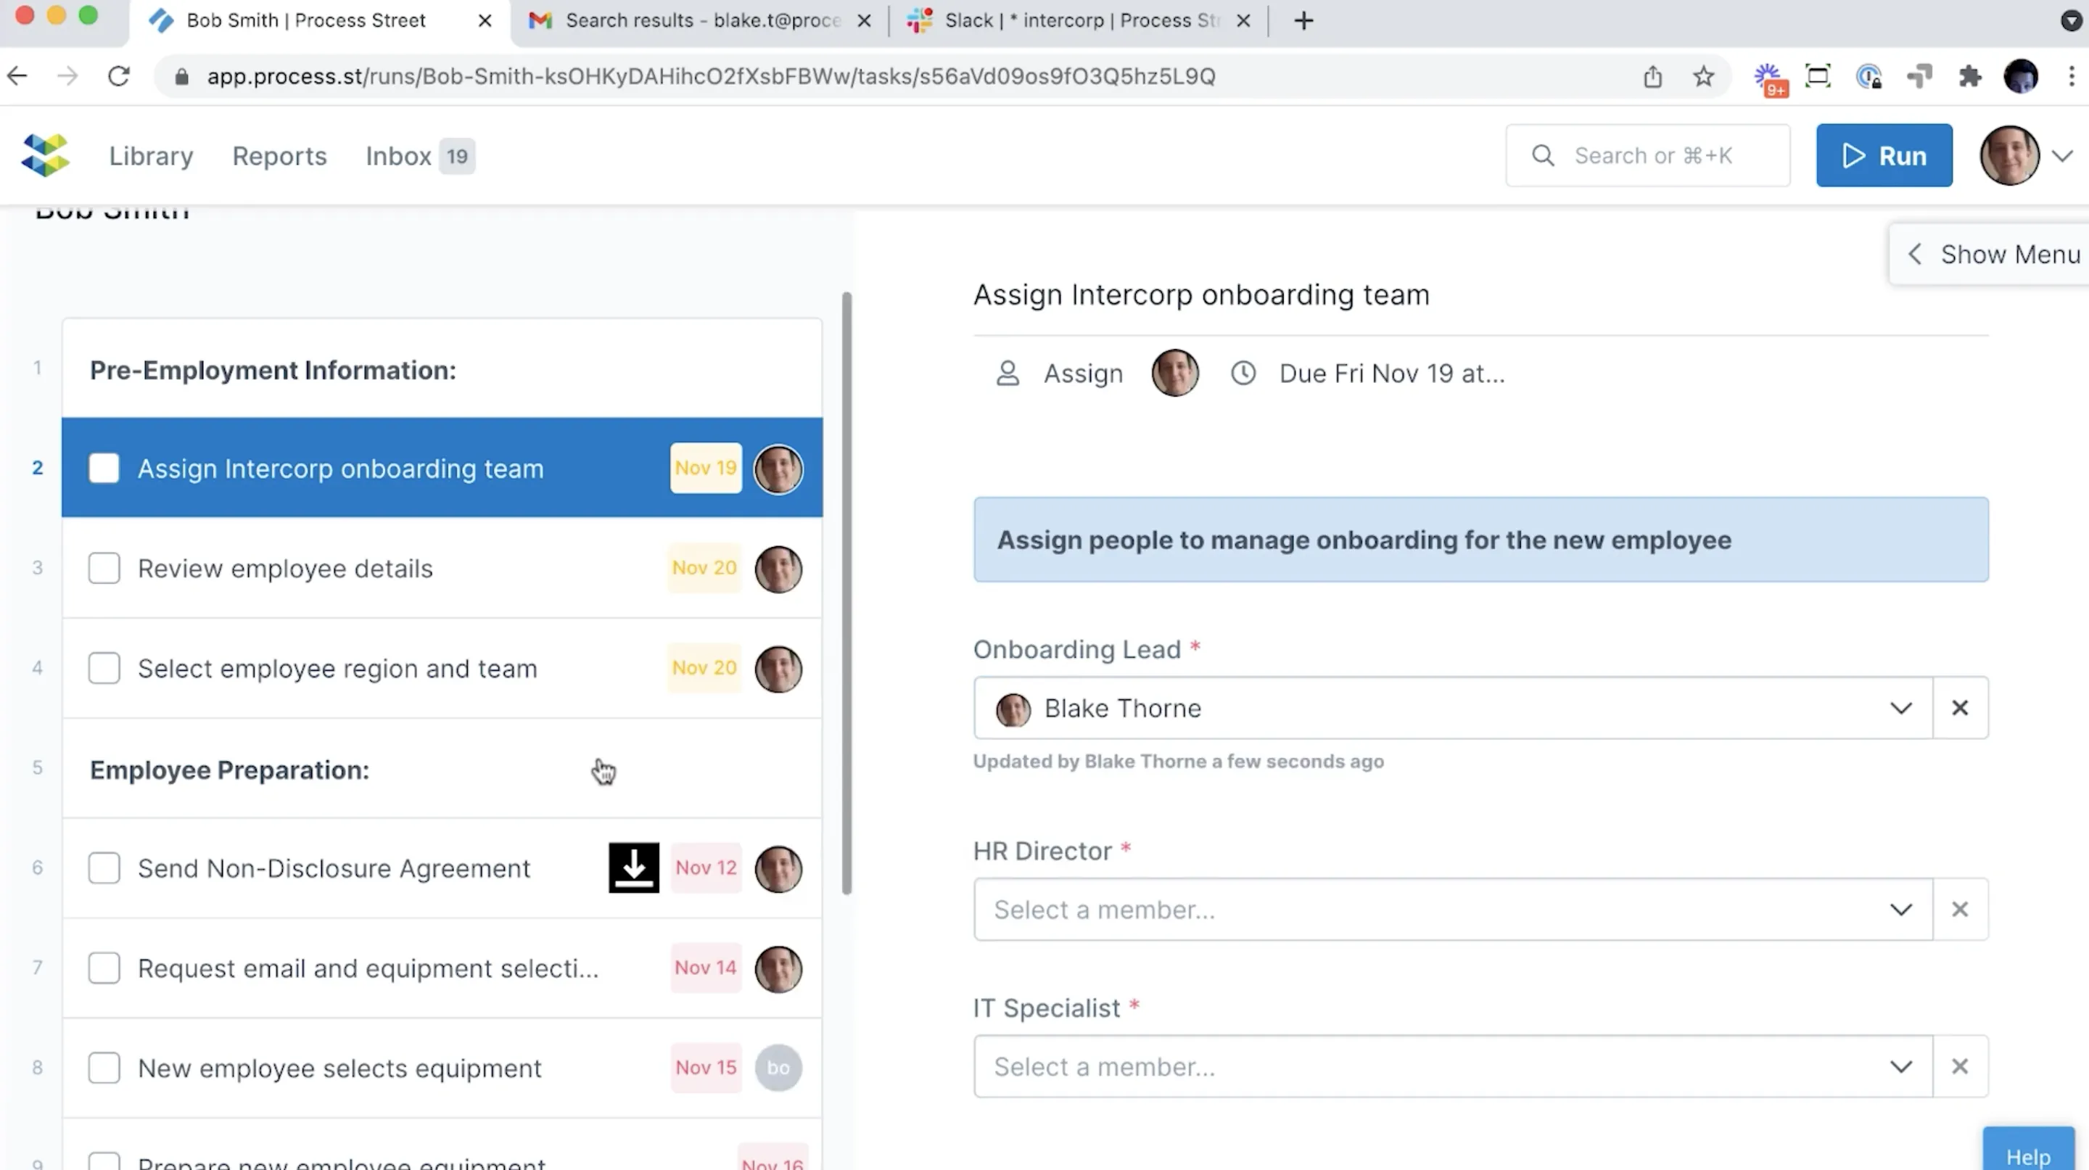The width and height of the screenshot is (2089, 1170).
Task: Click avatar on Request email and equipment row
Action: pyautogui.click(x=778, y=968)
